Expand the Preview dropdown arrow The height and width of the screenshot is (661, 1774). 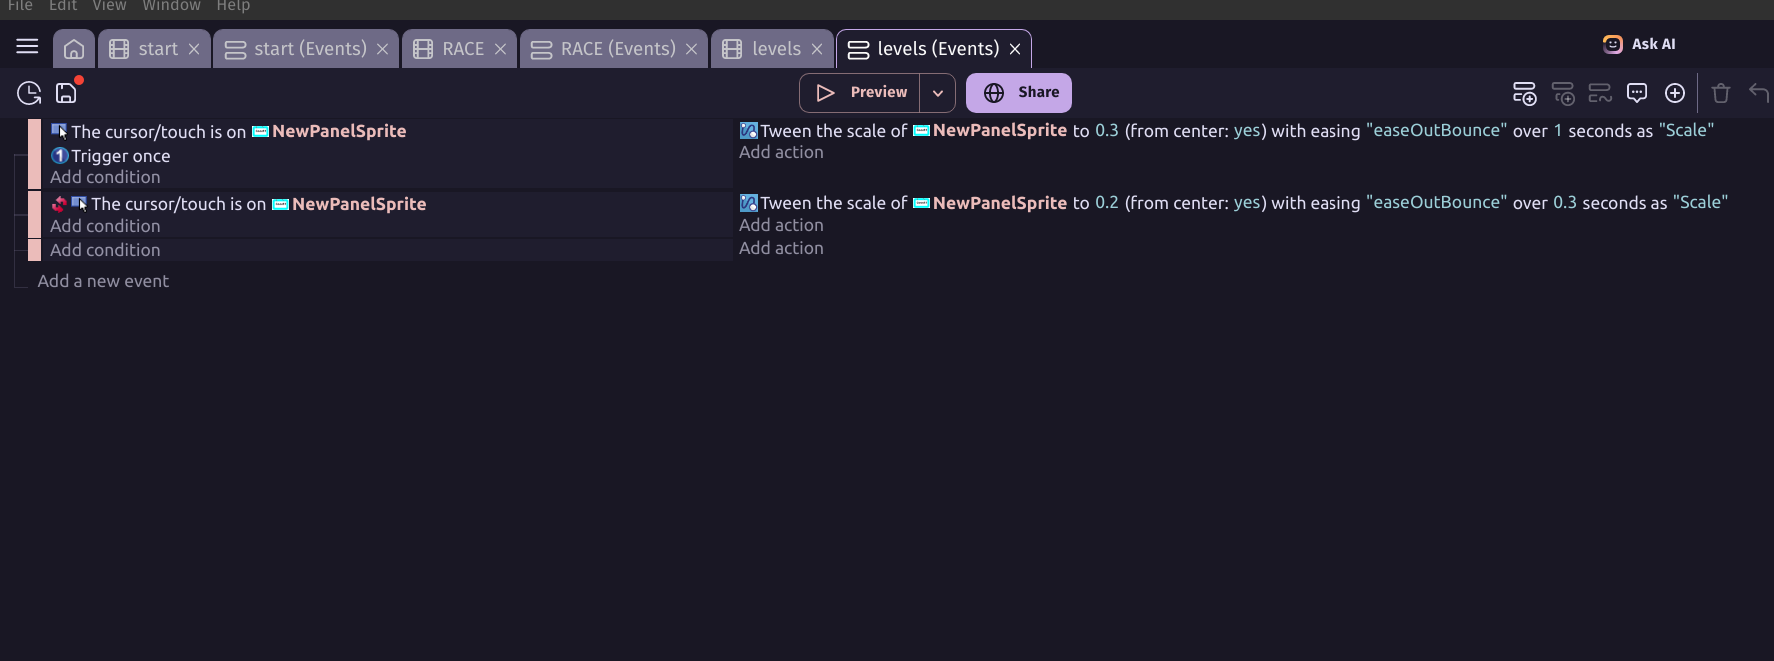938,93
